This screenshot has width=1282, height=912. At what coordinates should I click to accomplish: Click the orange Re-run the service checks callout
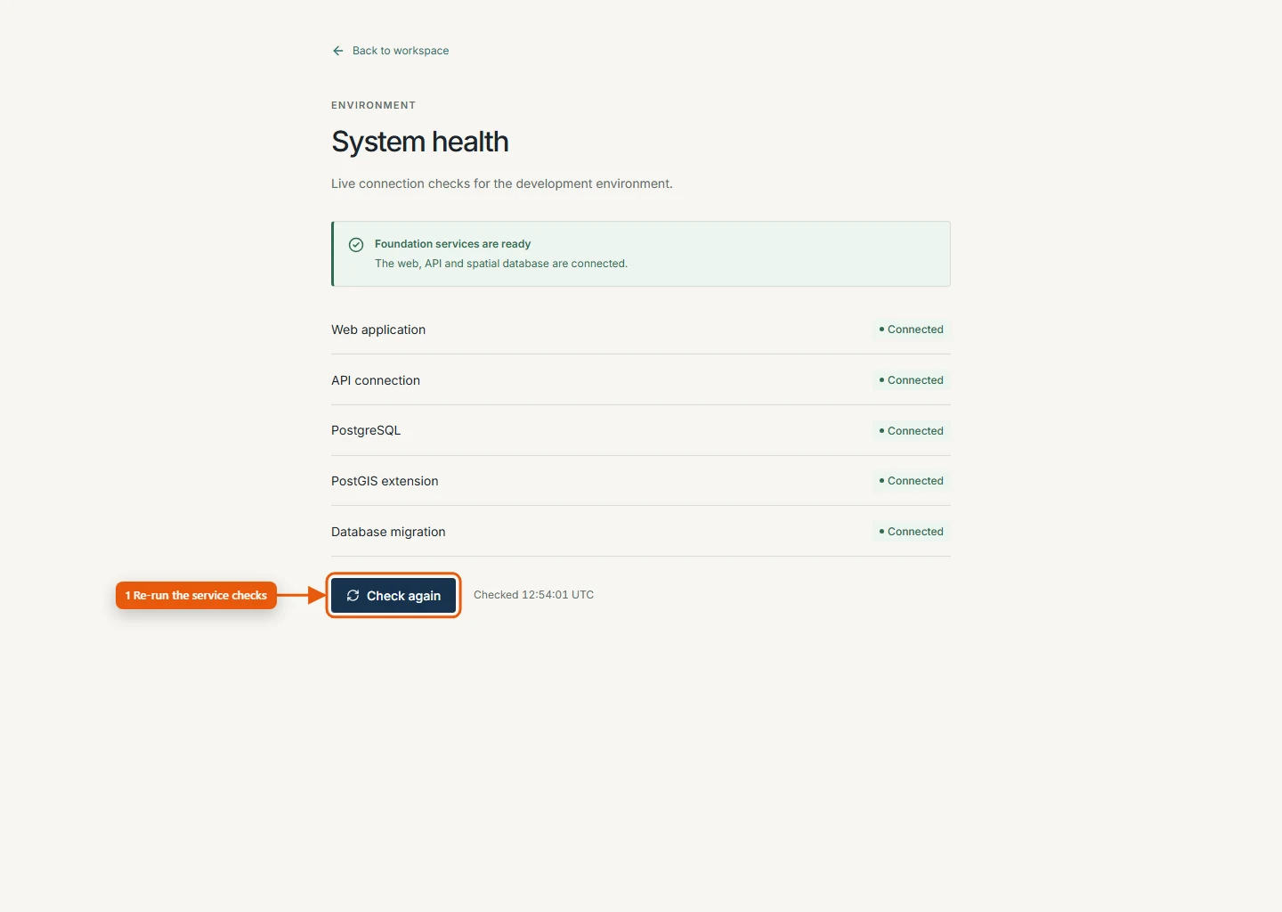click(196, 596)
